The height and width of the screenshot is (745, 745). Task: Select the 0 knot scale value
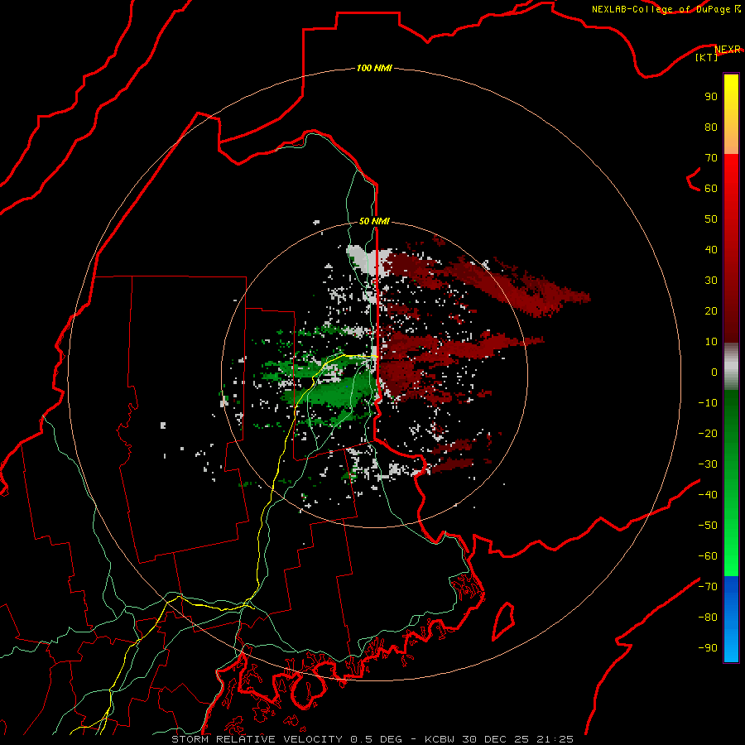[x=714, y=372]
